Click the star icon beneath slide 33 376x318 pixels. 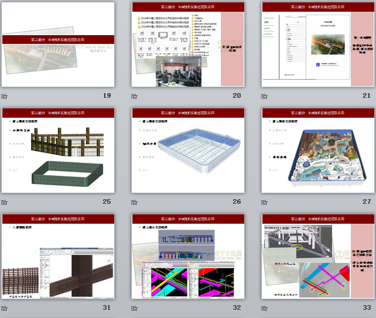click(264, 308)
